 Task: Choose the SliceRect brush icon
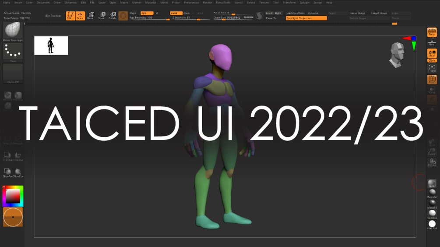[7, 173]
